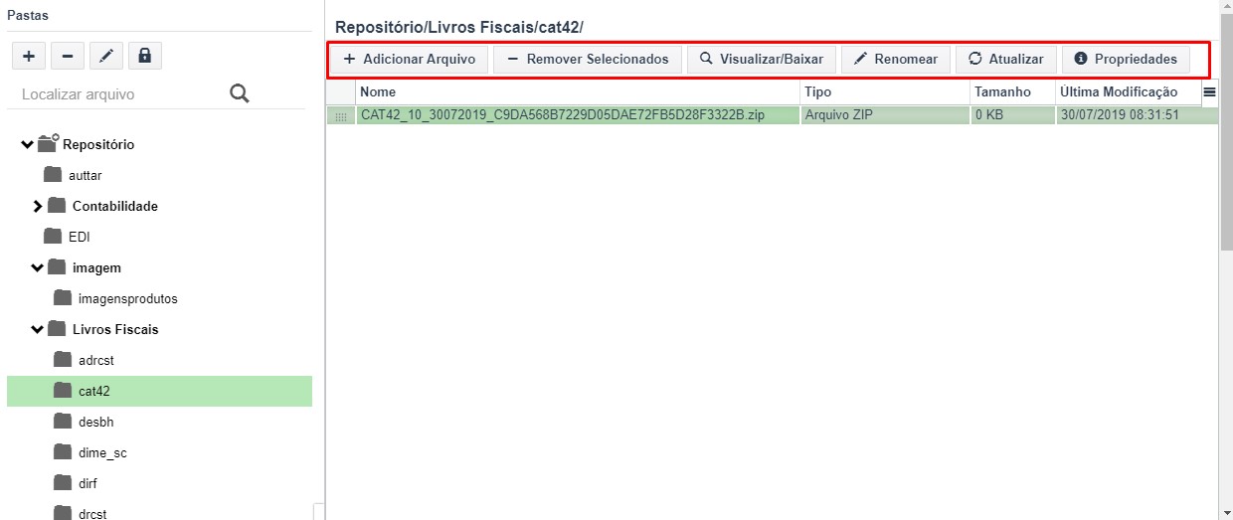
Task: Click the Livros Fiscais folder label
Action: 115,330
